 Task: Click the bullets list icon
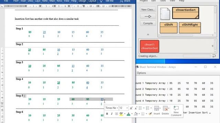point(140,108)
